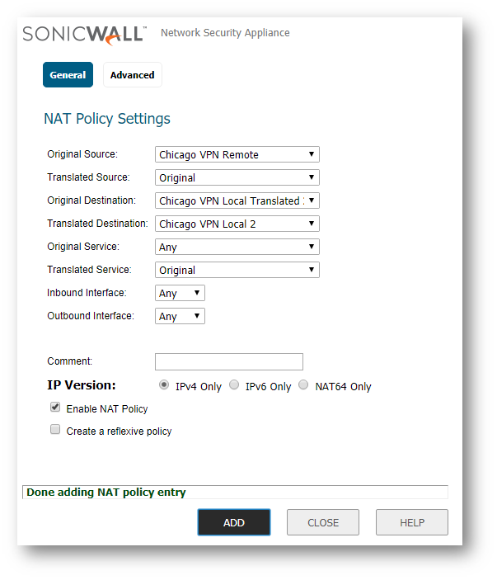This screenshot has height=580, width=497.
Task: Open the Advanced tab
Action: pyautogui.click(x=132, y=75)
